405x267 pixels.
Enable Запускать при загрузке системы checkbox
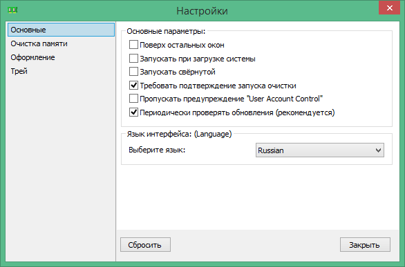coord(133,58)
